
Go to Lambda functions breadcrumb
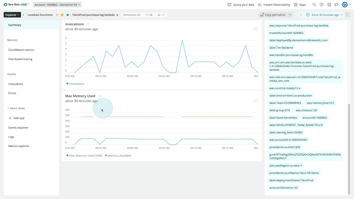[x=40, y=15]
